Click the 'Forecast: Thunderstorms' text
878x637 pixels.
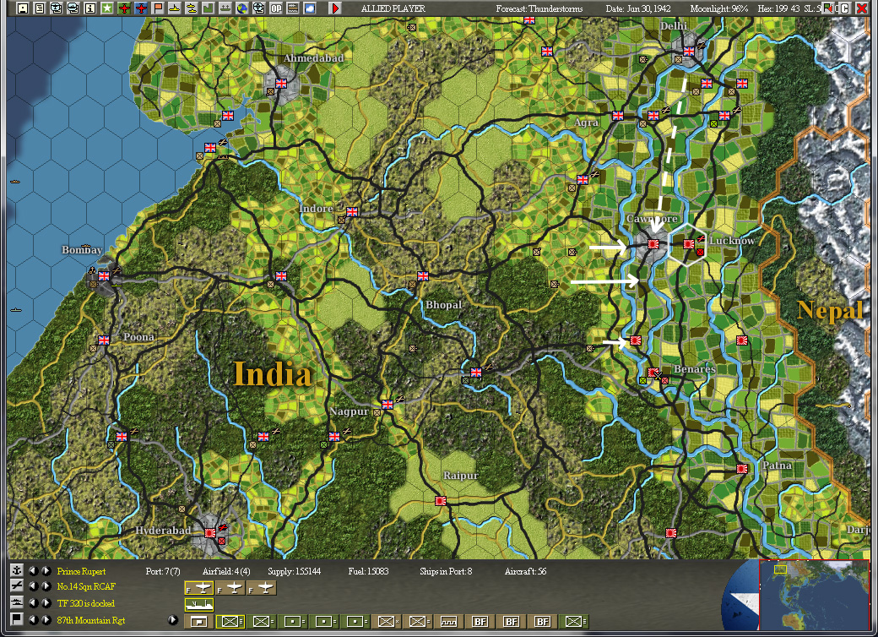coord(539,9)
